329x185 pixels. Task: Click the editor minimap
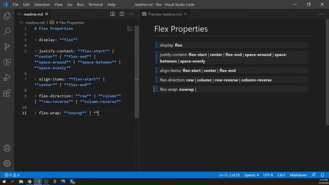[x=130, y=29]
